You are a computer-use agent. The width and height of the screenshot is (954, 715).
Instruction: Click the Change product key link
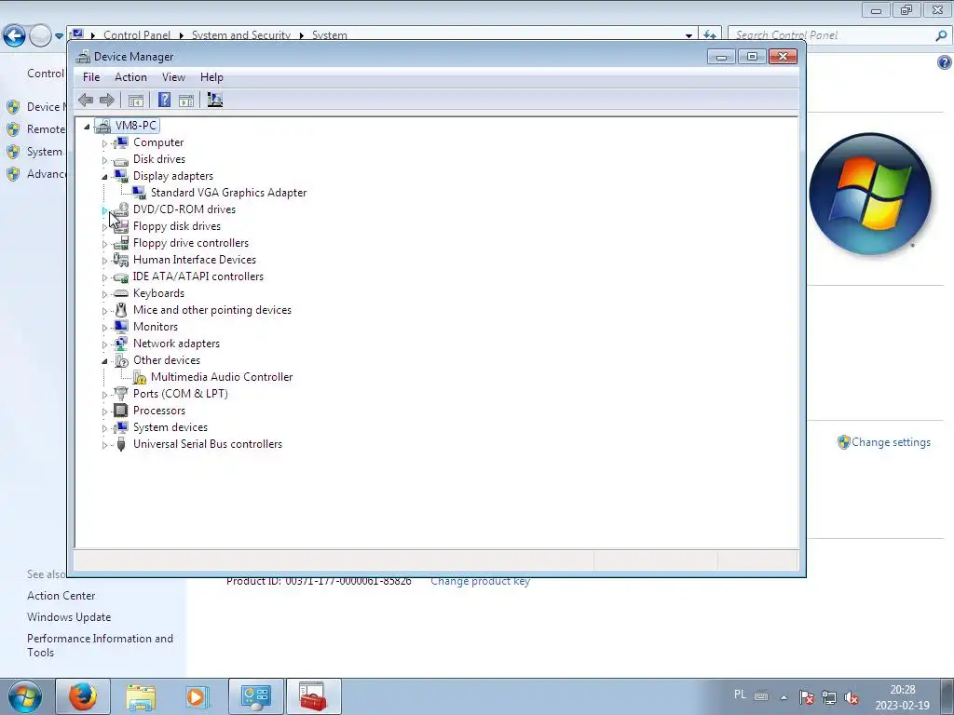[480, 581]
